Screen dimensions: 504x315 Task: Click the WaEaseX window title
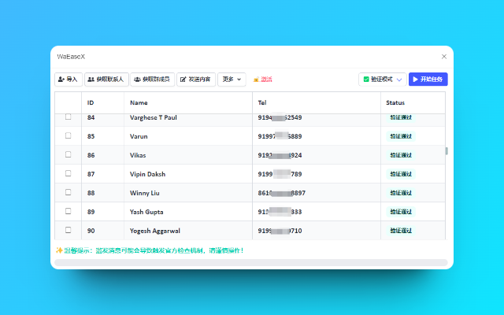tap(71, 57)
